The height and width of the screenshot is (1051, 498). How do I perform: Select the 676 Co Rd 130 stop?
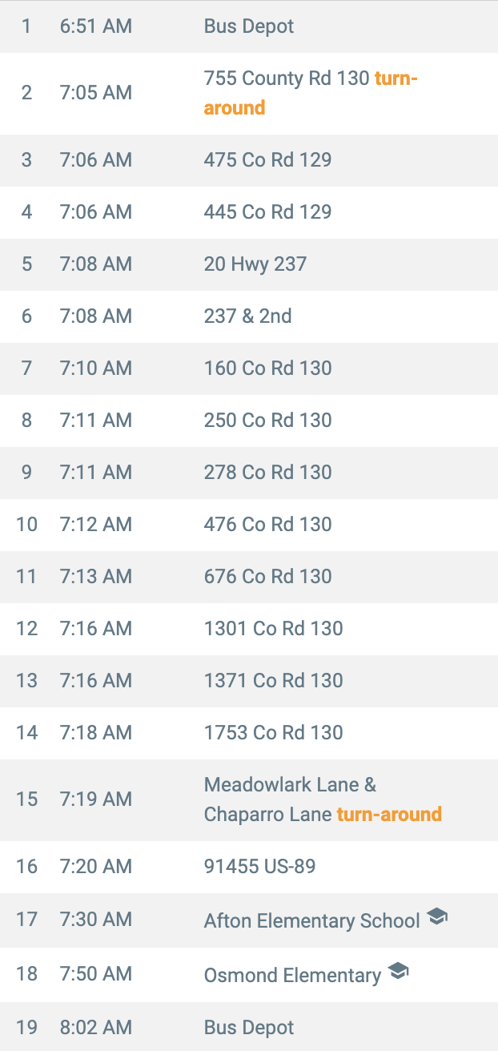pos(249,577)
